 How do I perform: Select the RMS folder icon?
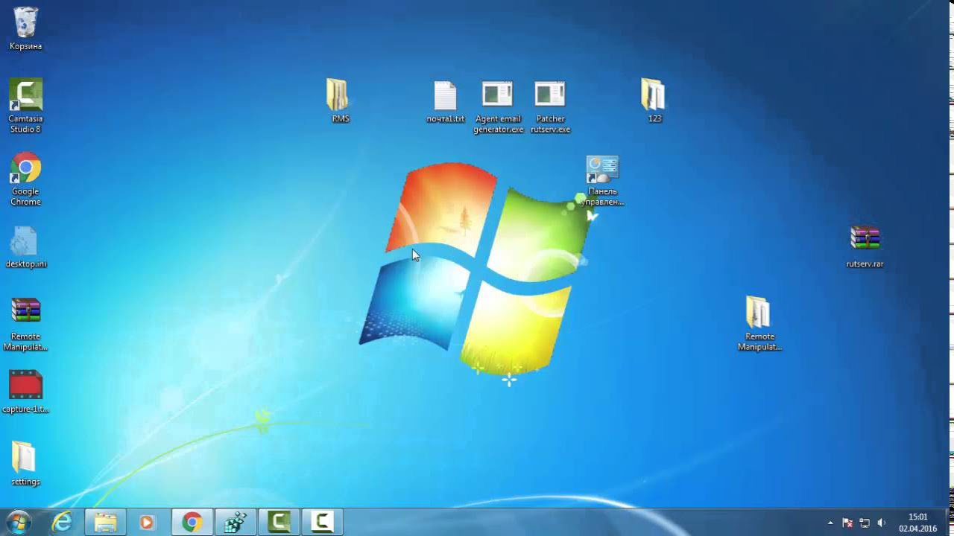(340, 100)
